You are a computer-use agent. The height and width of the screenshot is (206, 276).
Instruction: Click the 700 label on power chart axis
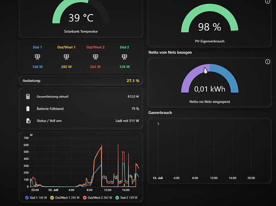pyautogui.click(x=26, y=138)
